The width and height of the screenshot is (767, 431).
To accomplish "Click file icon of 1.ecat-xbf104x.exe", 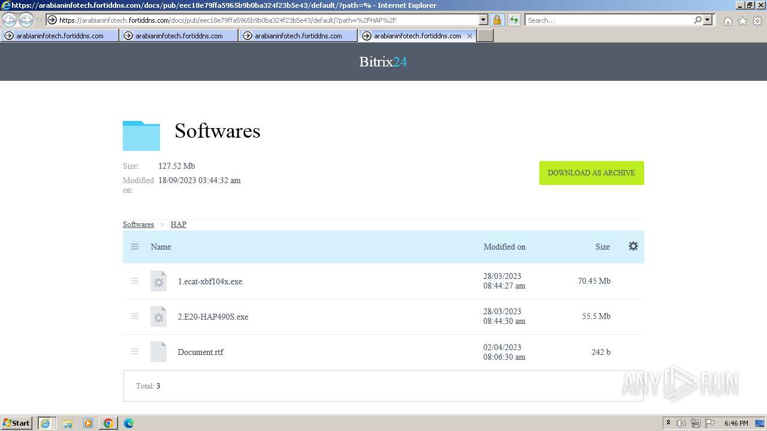I will pos(158,281).
